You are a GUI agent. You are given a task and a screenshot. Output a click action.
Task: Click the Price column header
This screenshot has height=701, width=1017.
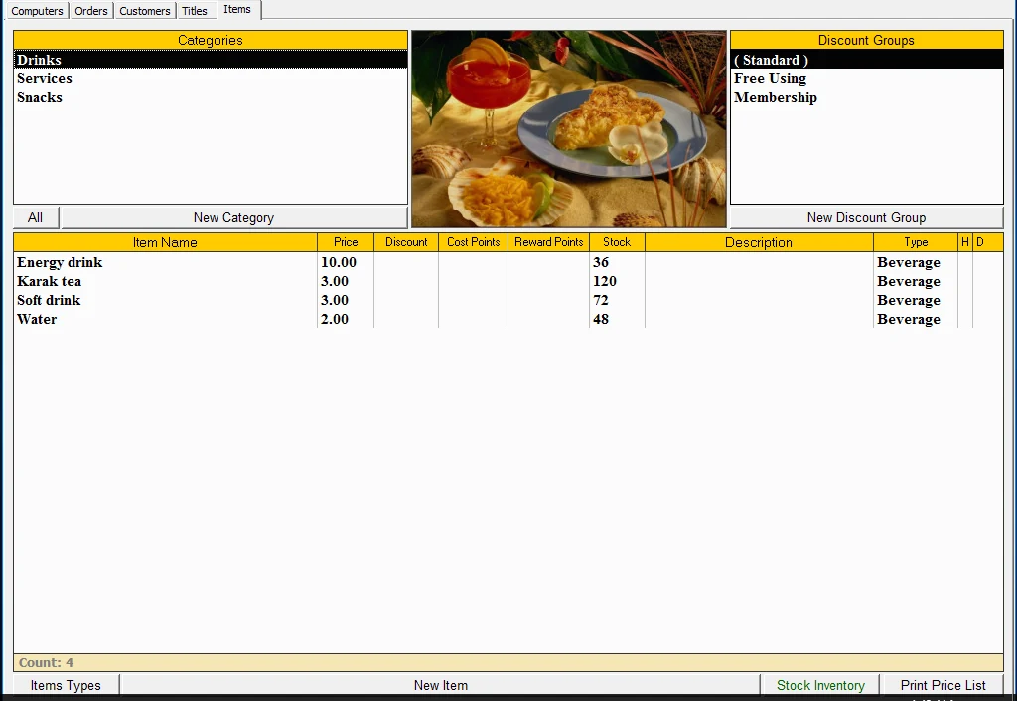[346, 242]
